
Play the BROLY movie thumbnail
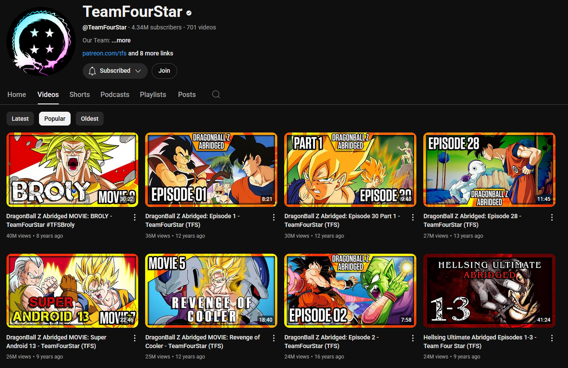pyautogui.click(x=72, y=170)
